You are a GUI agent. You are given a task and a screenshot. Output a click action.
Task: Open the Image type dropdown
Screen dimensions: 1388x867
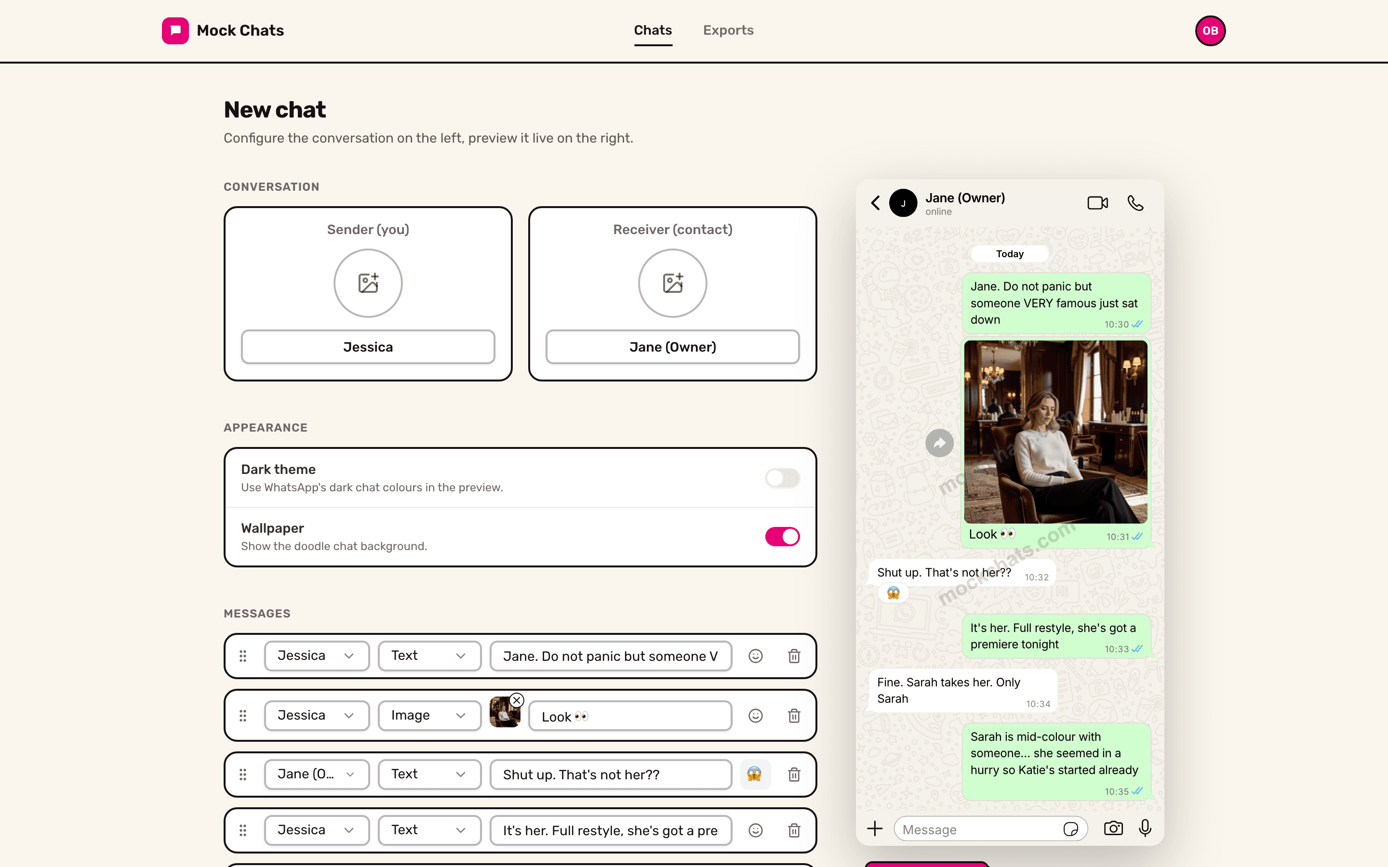tap(429, 716)
